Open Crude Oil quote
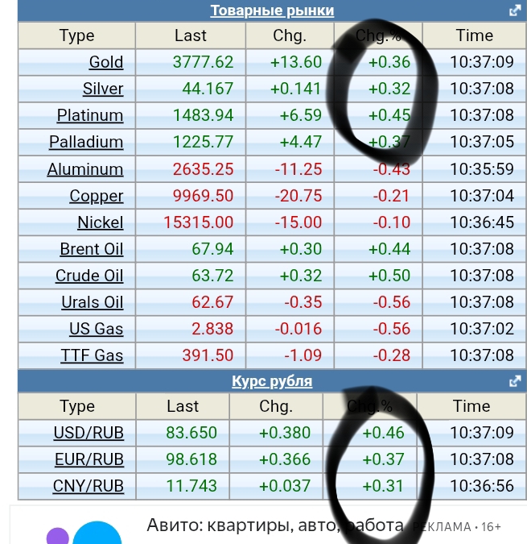 pyautogui.click(x=89, y=276)
